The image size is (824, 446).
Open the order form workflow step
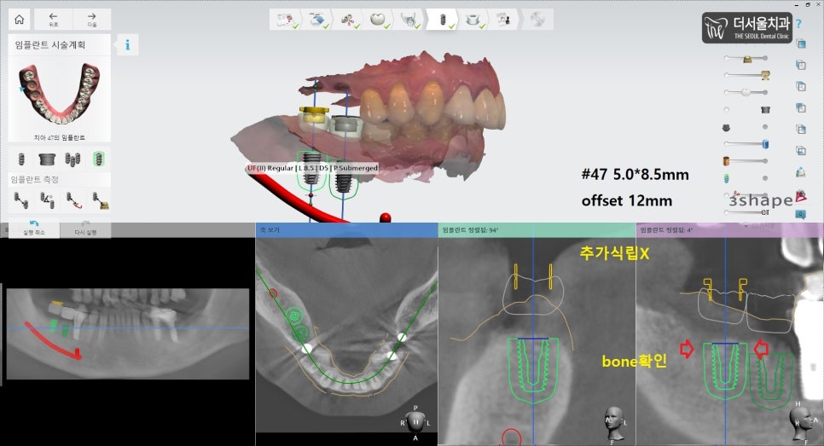click(284, 20)
